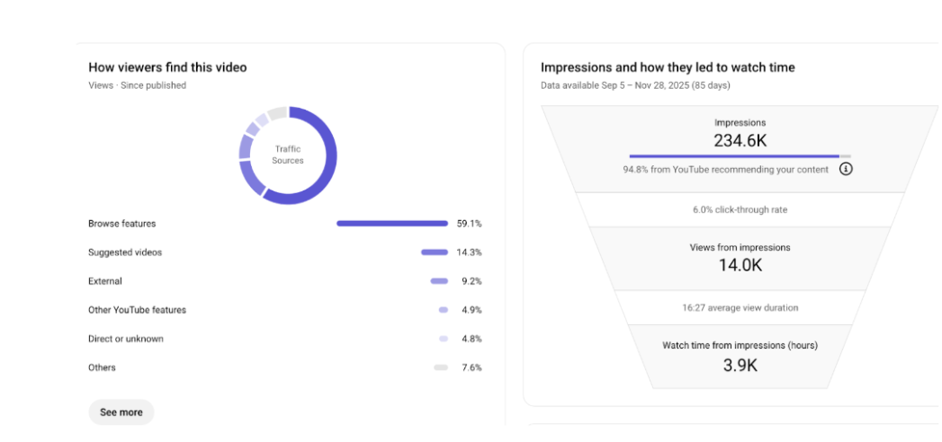942x442 pixels.
Task: Click the See more button
Action: pos(121,412)
